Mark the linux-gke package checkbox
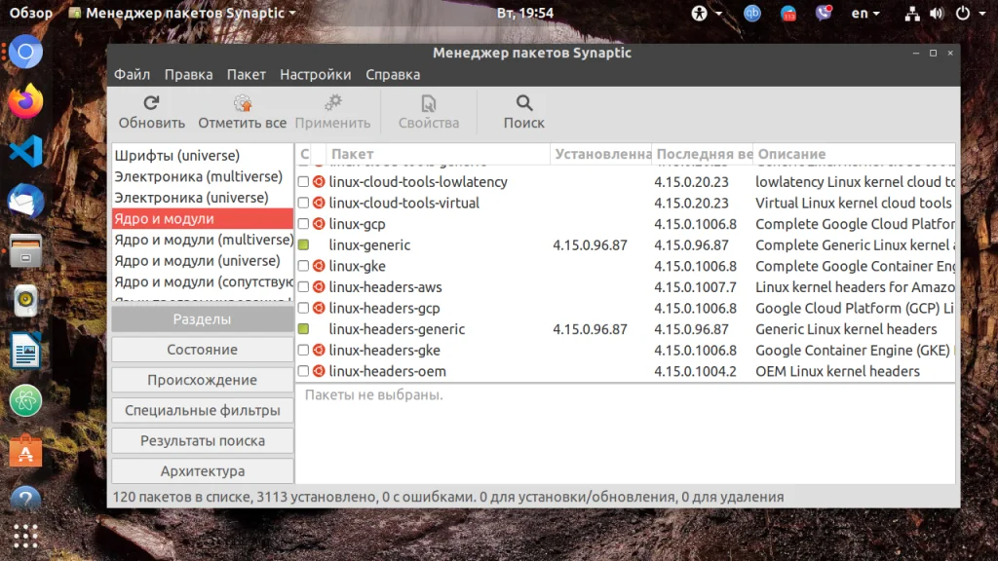The width and height of the screenshot is (998, 561). pos(304,266)
